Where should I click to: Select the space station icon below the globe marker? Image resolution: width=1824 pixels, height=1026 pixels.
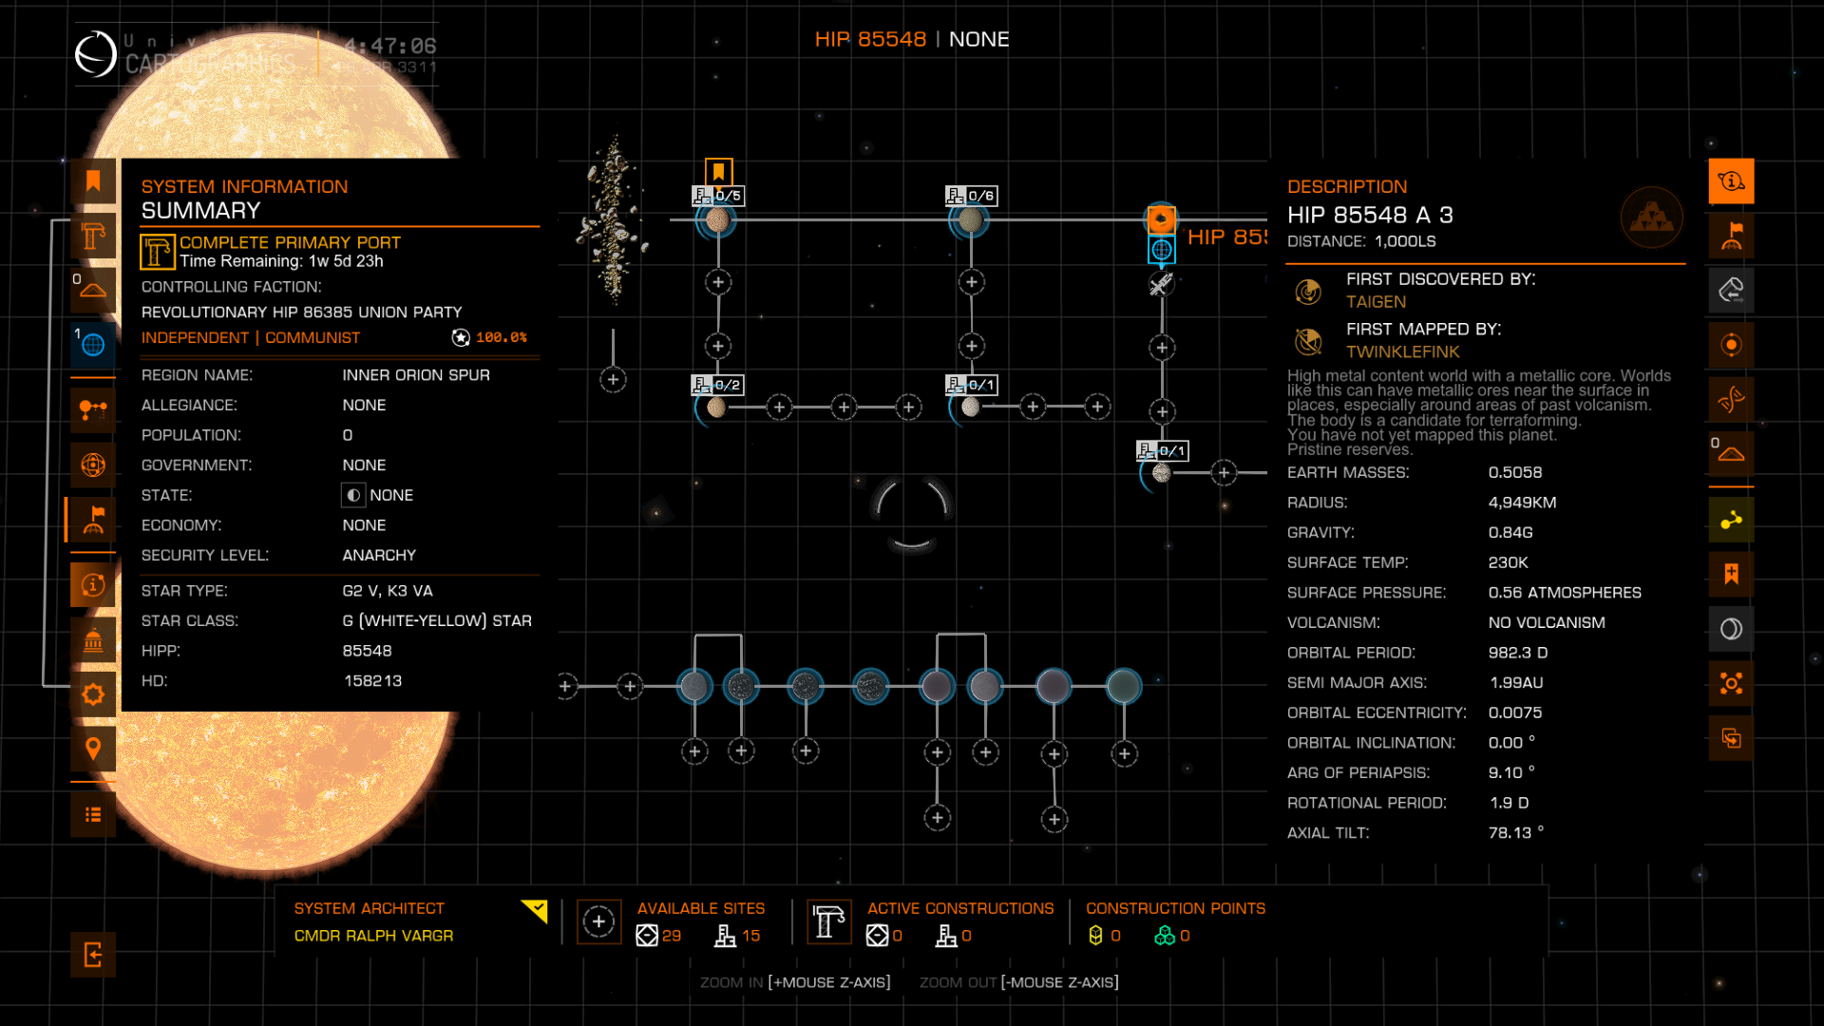pyautogui.click(x=1161, y=284)
